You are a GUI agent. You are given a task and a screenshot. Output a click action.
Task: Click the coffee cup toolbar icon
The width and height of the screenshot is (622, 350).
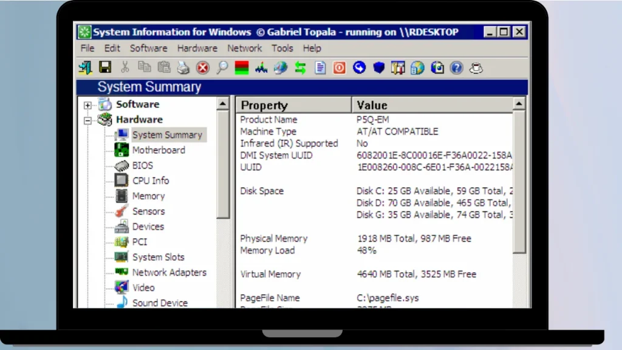(476, 68)
